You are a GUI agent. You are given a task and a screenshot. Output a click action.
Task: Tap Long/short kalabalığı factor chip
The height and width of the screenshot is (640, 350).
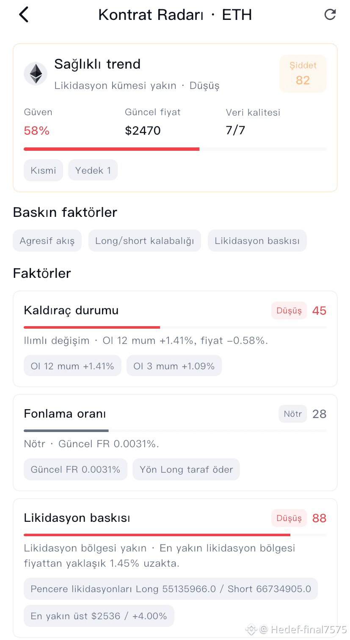145,241
